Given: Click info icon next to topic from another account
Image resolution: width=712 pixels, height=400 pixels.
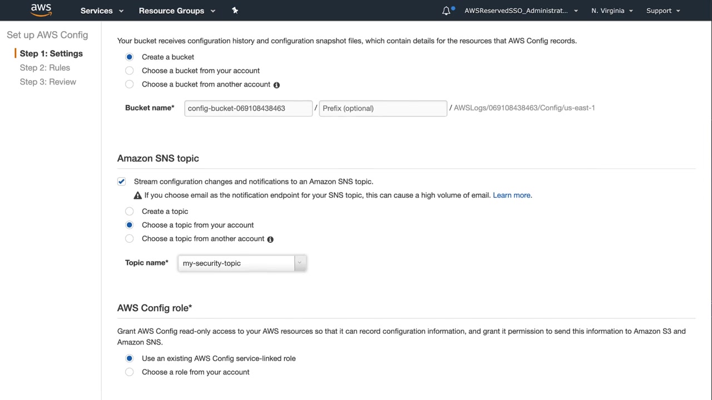Looking at the screenshot, I should tap(270, 239).
